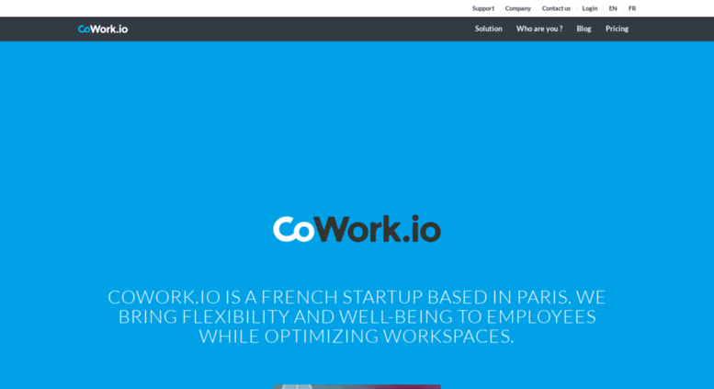Click the image thumbnail below the tagline
The width and height of the screenshot is (714, 389).
(357, 386)
